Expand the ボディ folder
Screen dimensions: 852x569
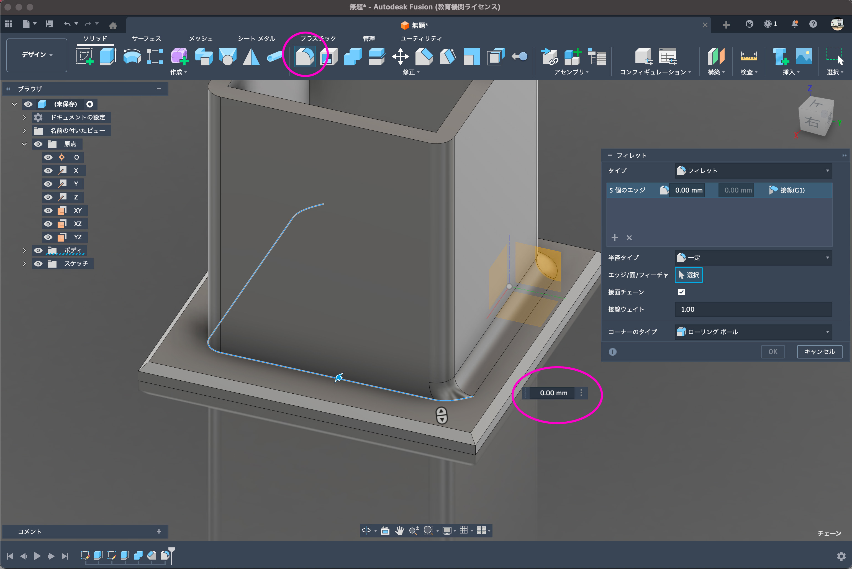24,250
